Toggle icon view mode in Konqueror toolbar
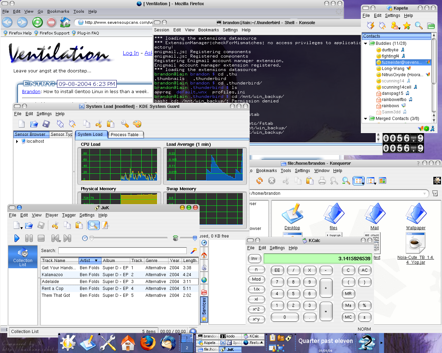This screenshot has width=442, height=353. (358, 181)
